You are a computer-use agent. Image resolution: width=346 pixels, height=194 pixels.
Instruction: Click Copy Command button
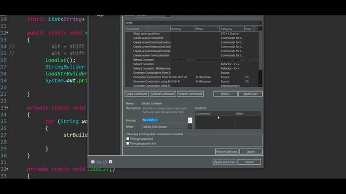137,94
